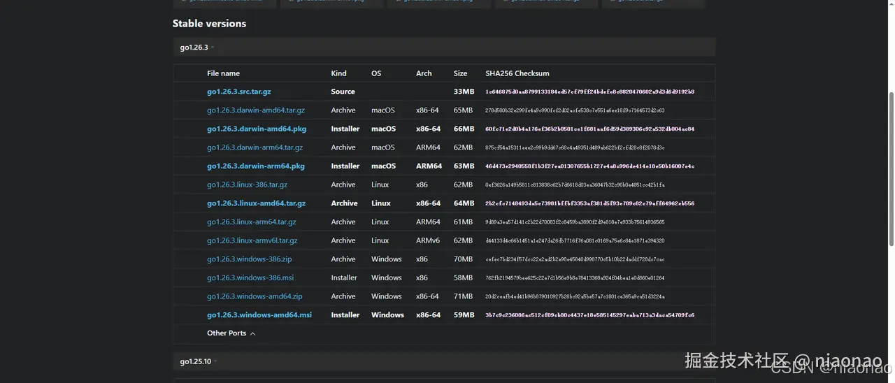Select the Stable versions heading
895x383 pixels.
209,23
